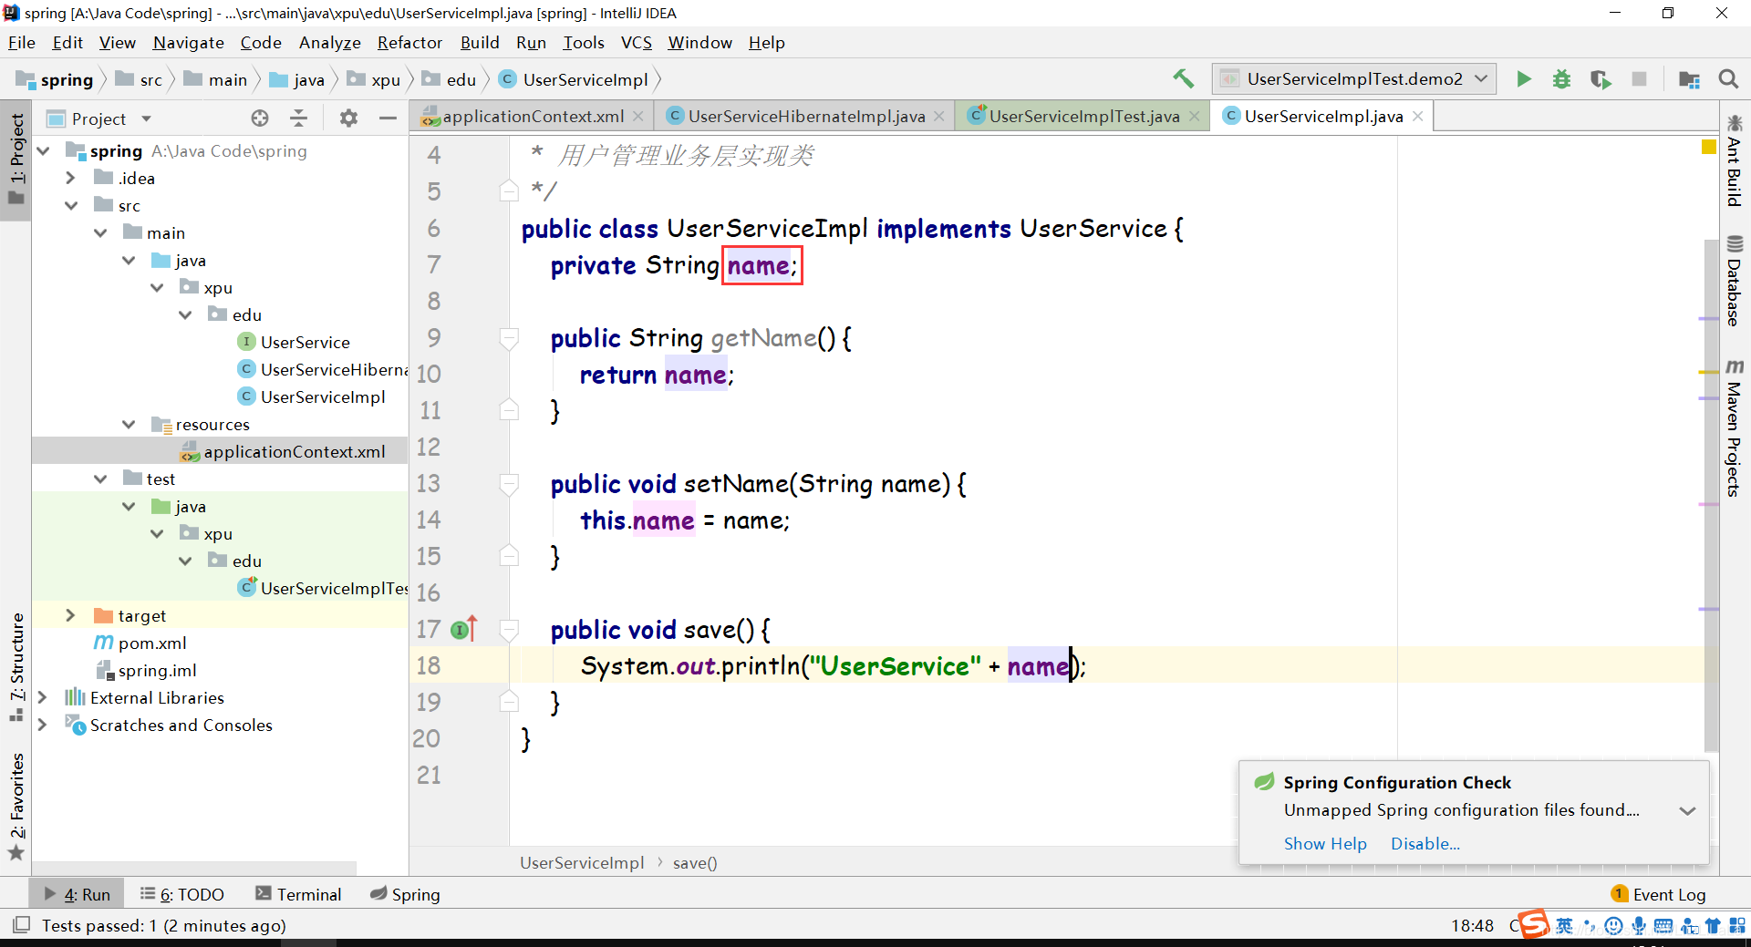The height and width of the screenshot is (947, 1751).
Task: Click Disable... link in notification
Action: (x=1425, y=844)
